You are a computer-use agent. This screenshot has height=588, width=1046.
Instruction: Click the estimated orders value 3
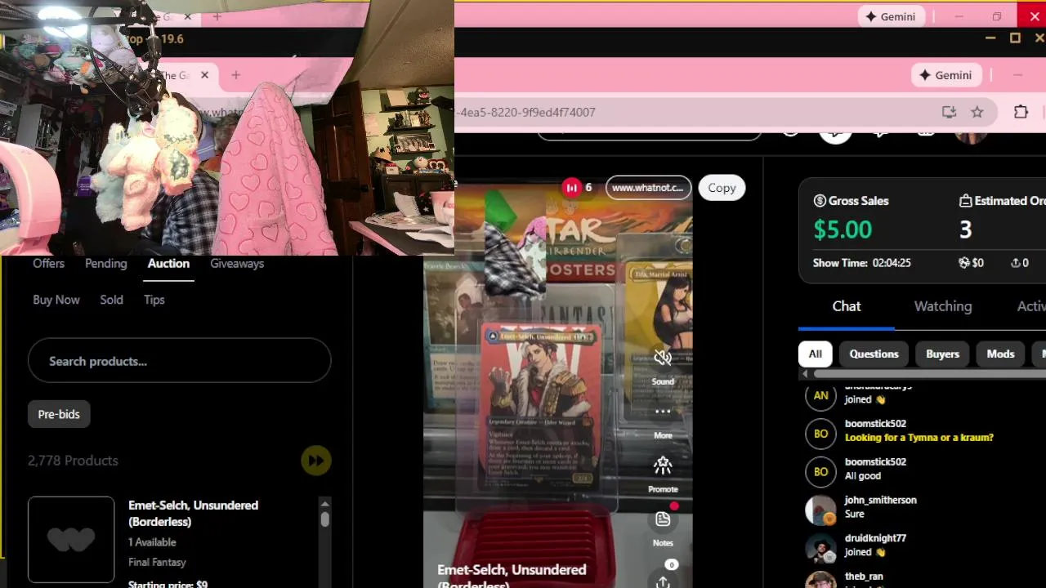(x=965, y=229)
